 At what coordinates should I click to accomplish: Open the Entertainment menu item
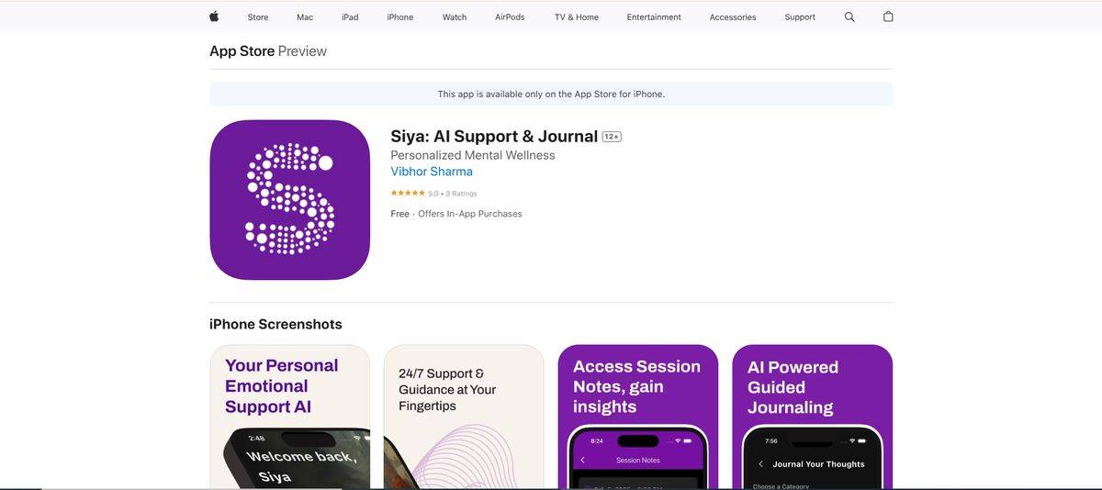tap(654, 17)
